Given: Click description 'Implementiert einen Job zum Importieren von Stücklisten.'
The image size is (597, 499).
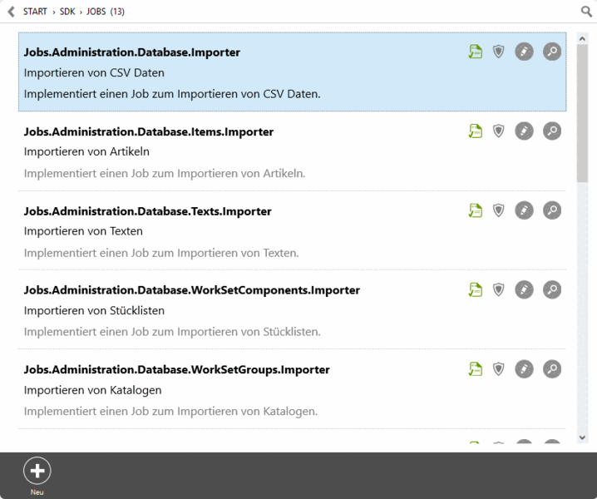Looking at the screenshot, I should click(x=172, y=332).
